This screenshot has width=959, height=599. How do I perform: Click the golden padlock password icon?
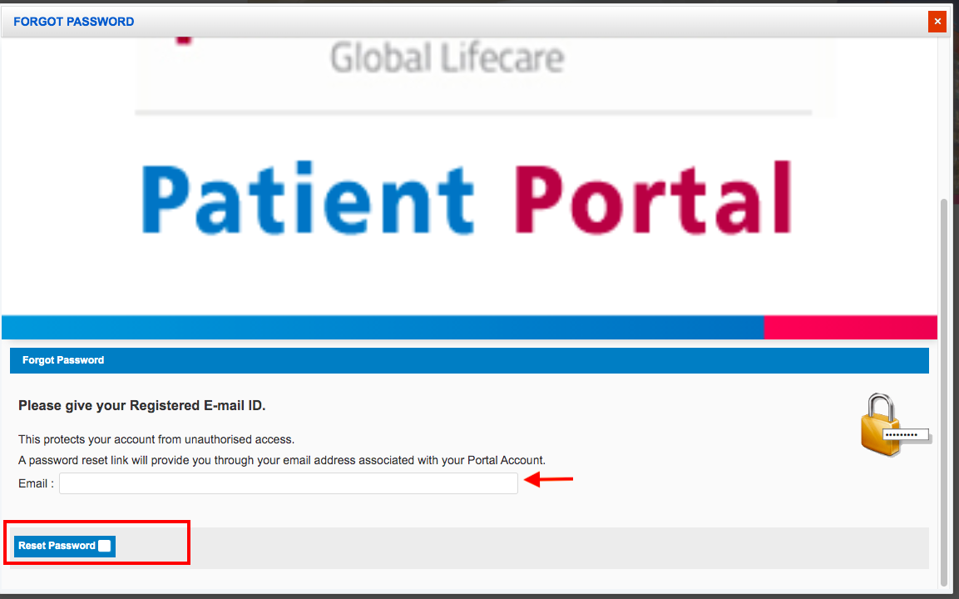click(x=896, y=424)
